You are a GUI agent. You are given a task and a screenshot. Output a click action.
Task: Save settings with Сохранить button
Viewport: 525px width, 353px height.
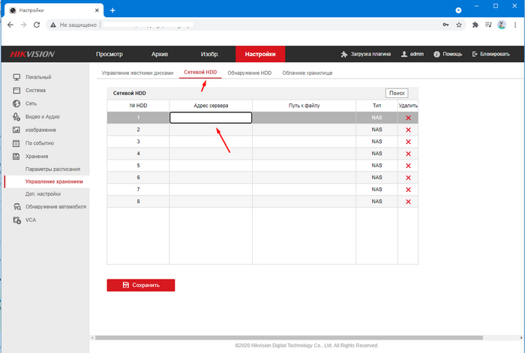click(x=141, y=286)
